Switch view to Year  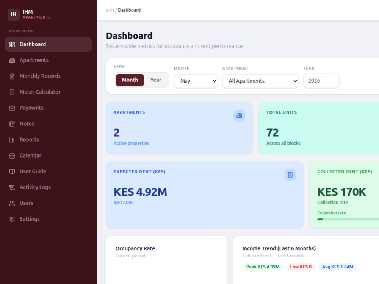click(x=156, y=80)
